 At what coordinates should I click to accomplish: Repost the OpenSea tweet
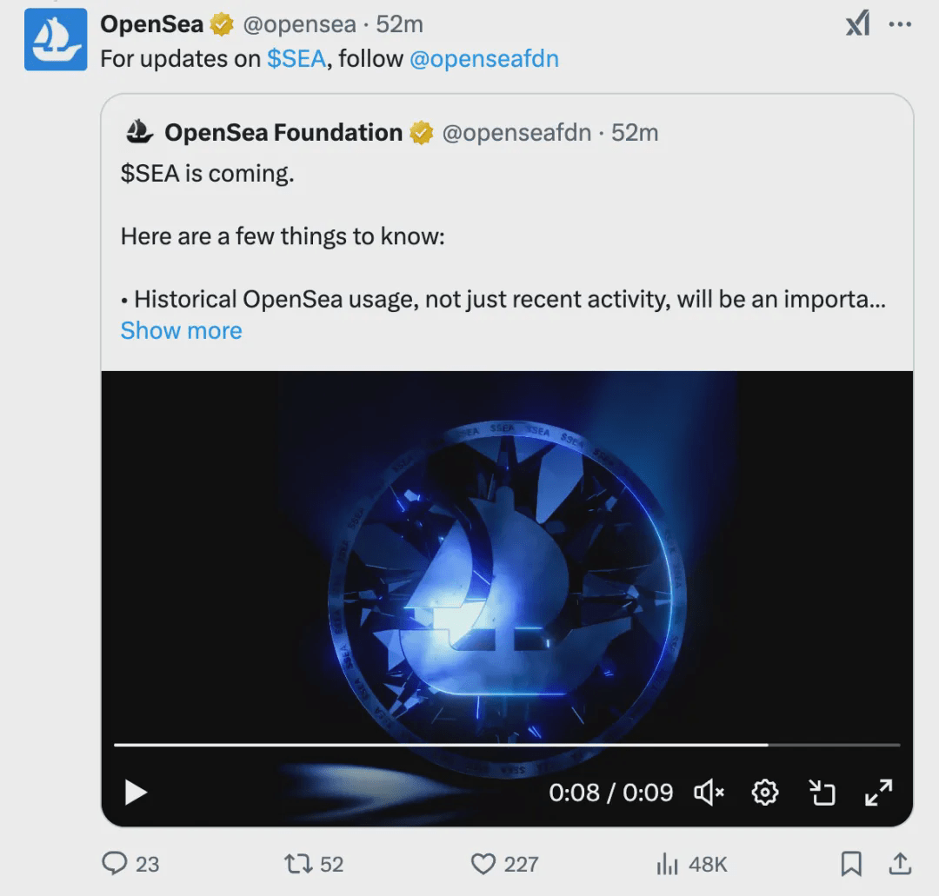coord(298,863)
